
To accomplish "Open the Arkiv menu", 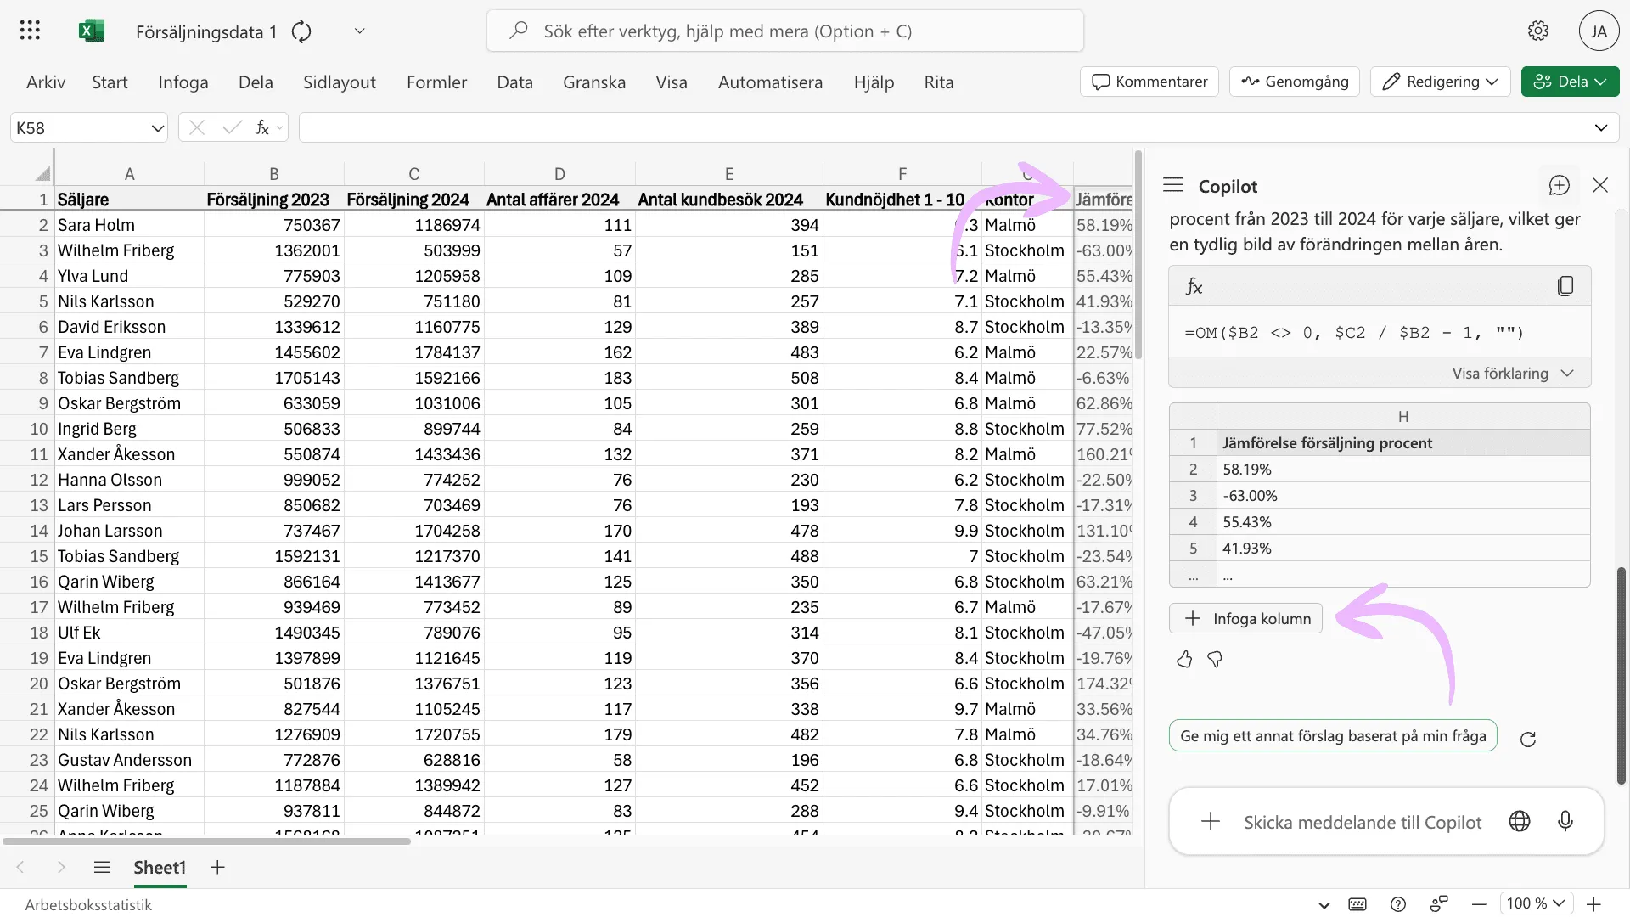I will pyautogui.click(x=46, y=82).
